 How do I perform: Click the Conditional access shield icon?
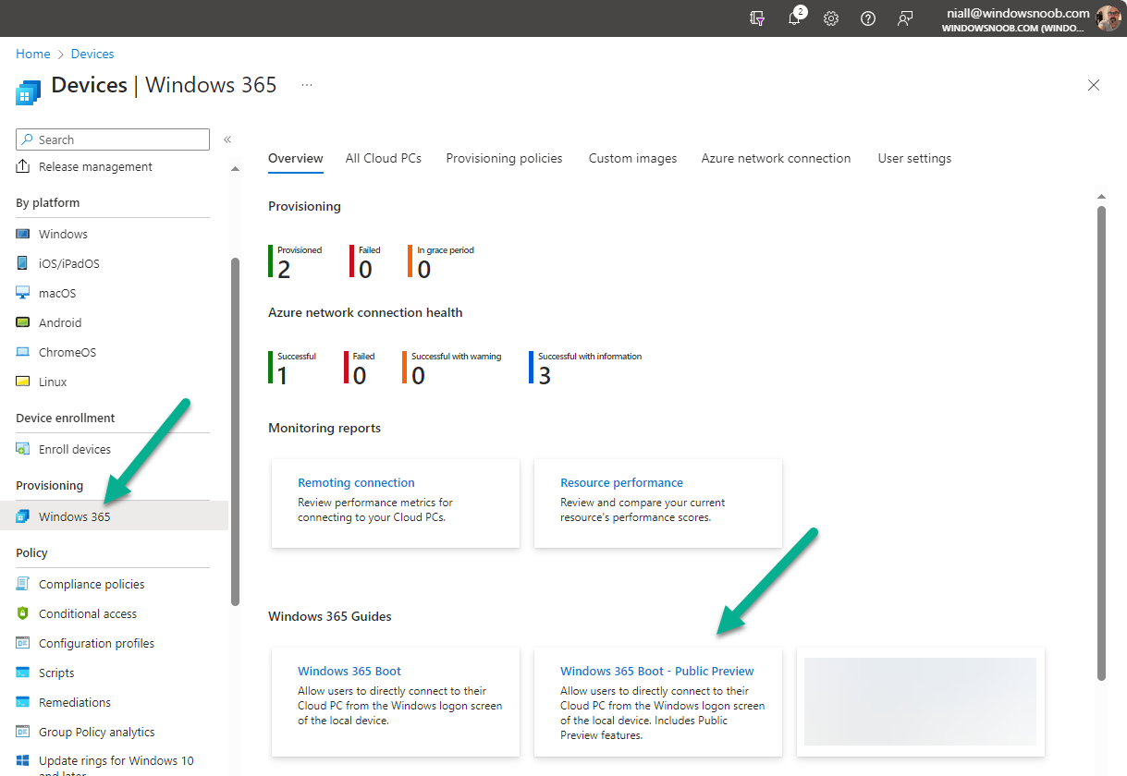coord(23,613)
